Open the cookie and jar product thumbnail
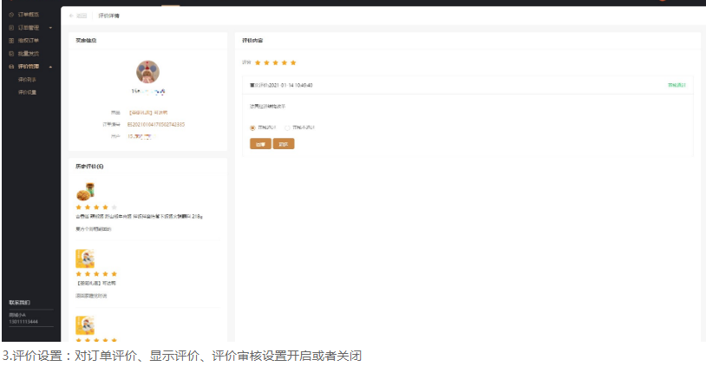 pos(85,192)
